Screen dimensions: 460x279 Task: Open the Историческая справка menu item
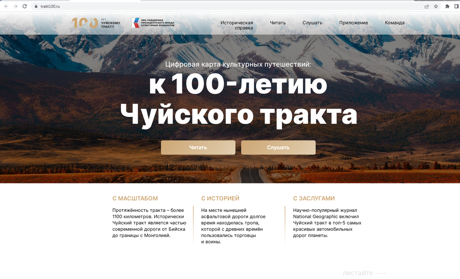pos(237,25)
